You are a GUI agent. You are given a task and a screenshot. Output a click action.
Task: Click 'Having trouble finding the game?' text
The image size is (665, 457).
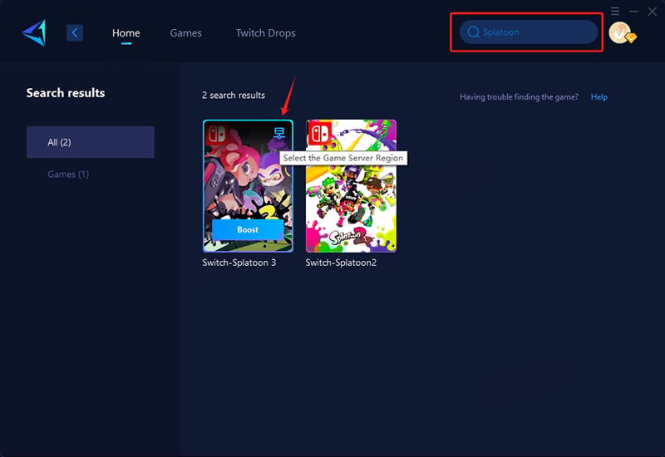coord(519,97)
